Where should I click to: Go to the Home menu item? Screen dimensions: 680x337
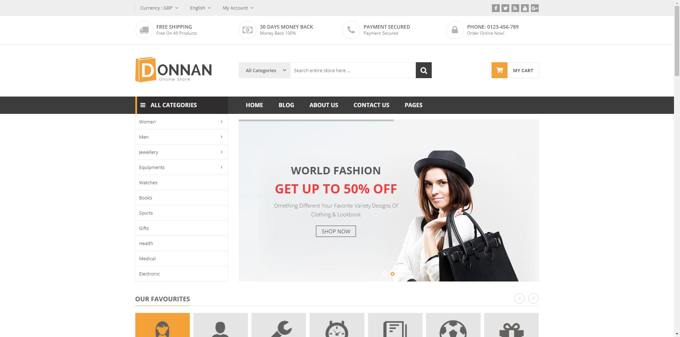(254, 105)
